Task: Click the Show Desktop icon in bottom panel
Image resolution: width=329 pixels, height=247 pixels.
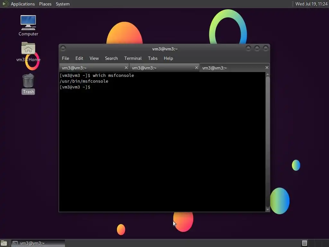Action: [x=4, y=243]
